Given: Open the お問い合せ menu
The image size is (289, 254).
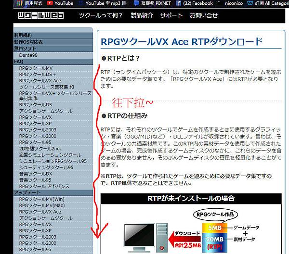Looking at the screenshot, I should coord(204,15).
